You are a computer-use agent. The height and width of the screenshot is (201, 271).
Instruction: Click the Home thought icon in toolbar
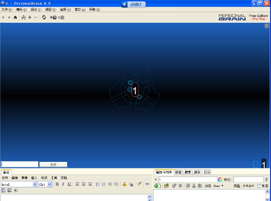click(x=15, y=17)
